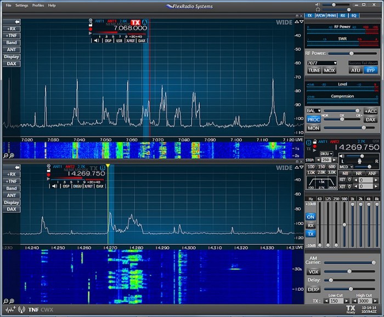Toggle the ANF auto notch filter button
Image resolution: width=384 pixels, height=317 pixels.
click(x=372, y=173)
